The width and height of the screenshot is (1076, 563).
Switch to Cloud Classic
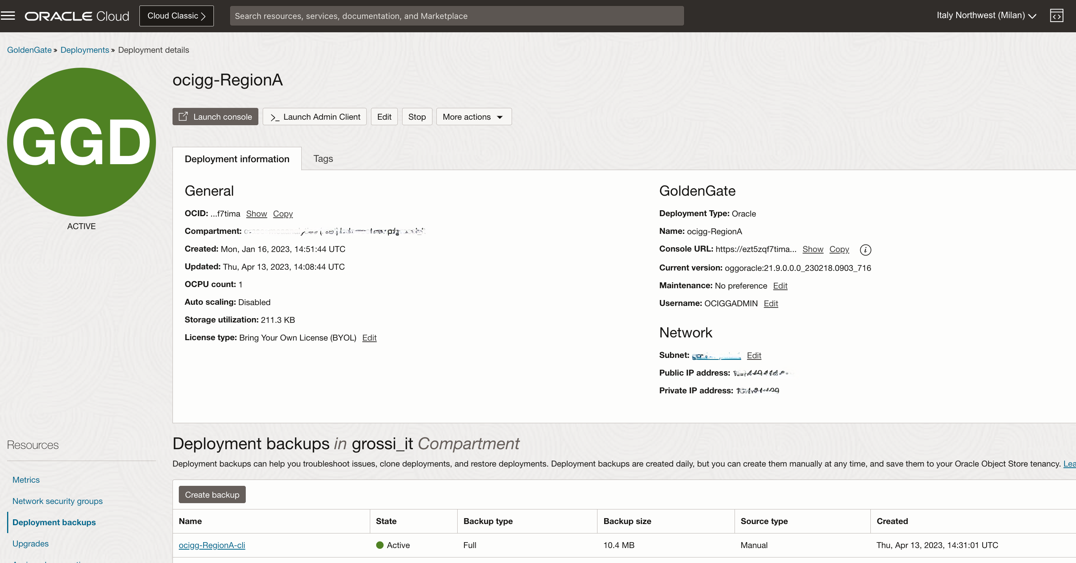click(176, 16)
